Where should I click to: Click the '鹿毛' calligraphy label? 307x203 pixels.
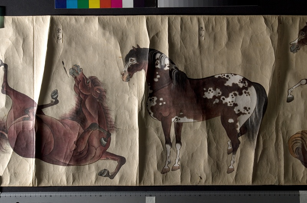tap(201, 32)
